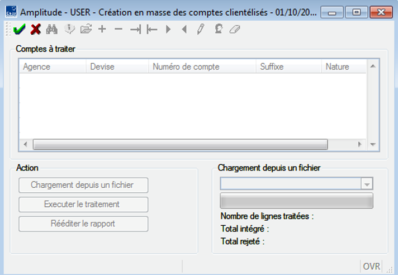Screen dimensions: 398x275
Task: Remove a row with the minus icon
Action: [x=118, y=30]
